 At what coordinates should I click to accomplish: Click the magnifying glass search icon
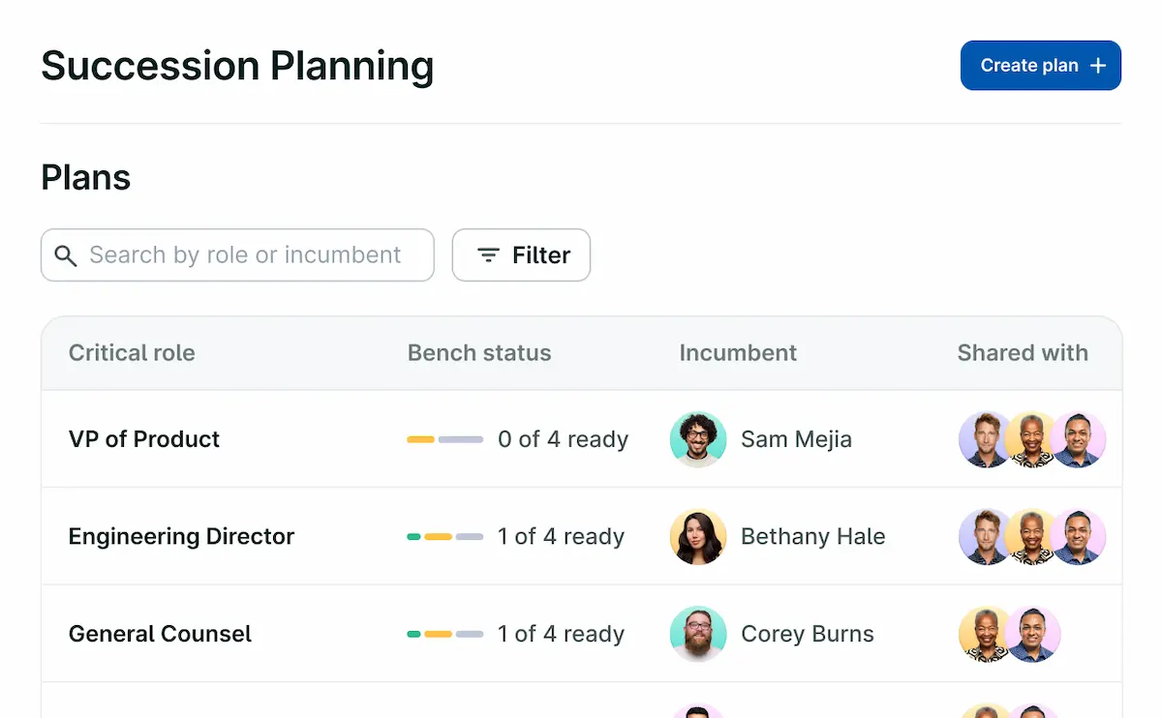click(66, 255)
